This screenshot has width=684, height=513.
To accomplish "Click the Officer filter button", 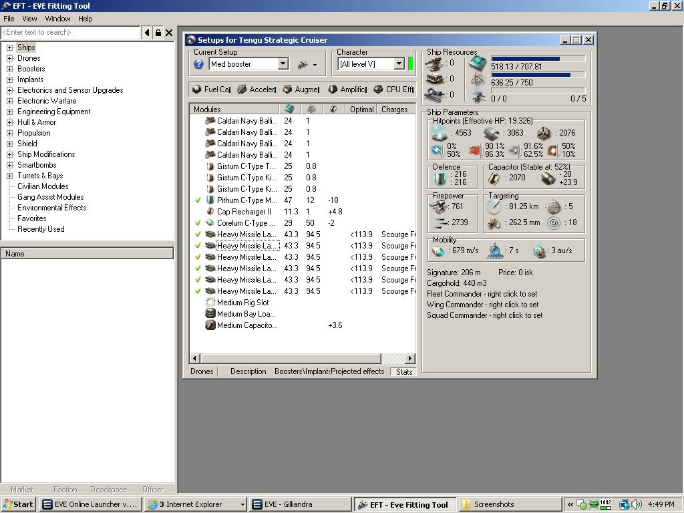I will click(153, 490).
